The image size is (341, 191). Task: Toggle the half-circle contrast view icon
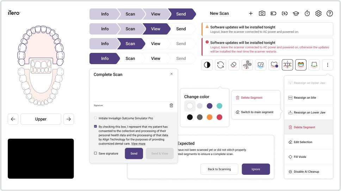click(x=207, y=65)
